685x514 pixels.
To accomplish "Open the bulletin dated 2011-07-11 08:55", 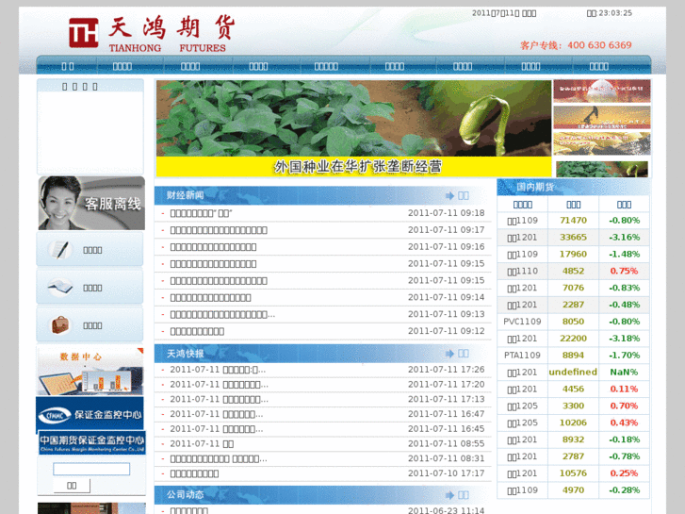I will click(202, 444).
